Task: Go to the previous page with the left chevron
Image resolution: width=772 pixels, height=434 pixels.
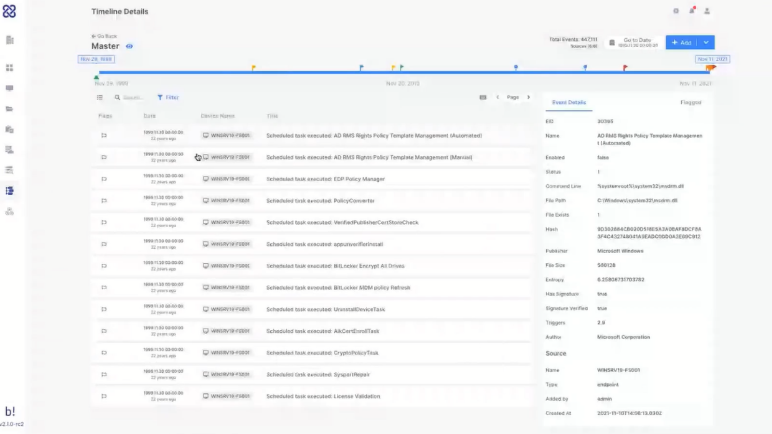Action: click(x=497, y=97)
